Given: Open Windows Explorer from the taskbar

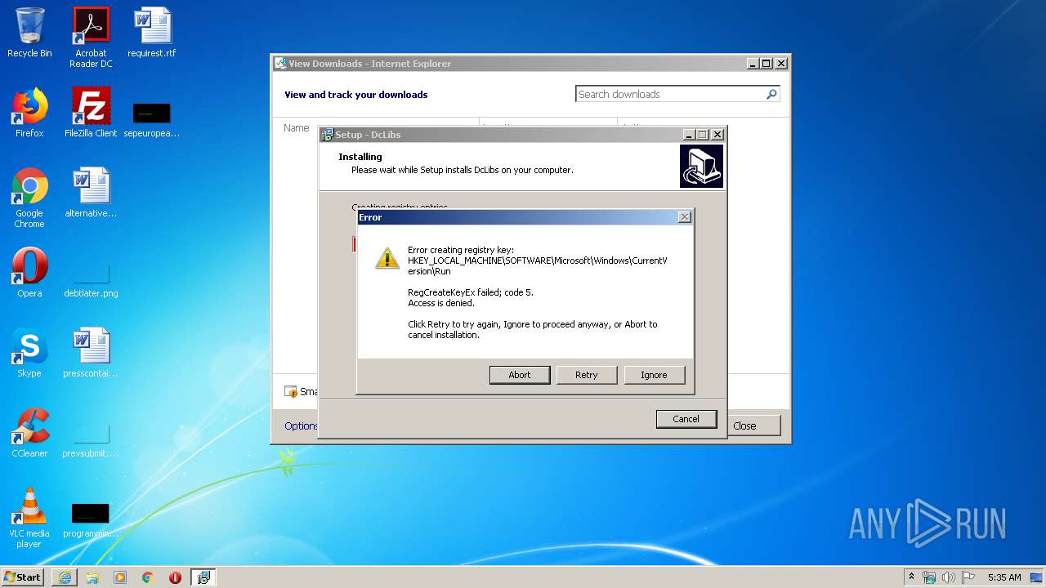Looking at the screenshot, I should (92, 577).
